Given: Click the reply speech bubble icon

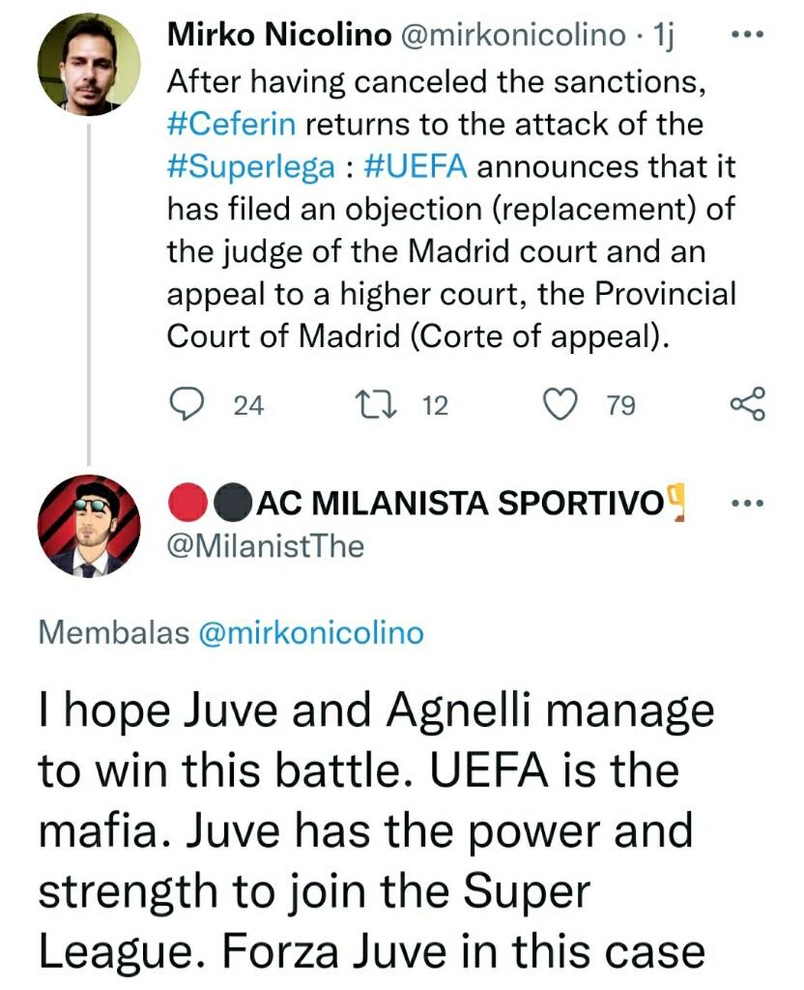Looking at the screenshot, I should tap(185, 405).
